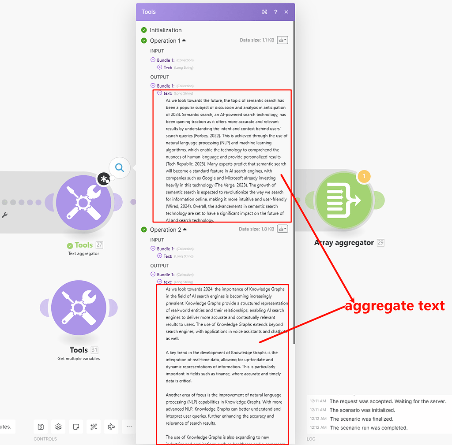Viewport: 452px width, 445px height.
Task: Add a note using the note icon
Action: pos(76,426)
